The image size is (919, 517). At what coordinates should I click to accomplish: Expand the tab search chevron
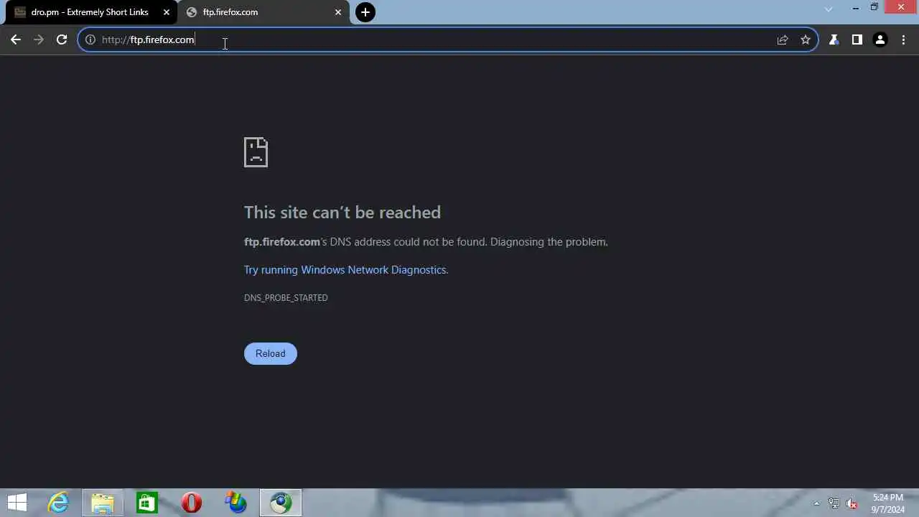[828, 9]
